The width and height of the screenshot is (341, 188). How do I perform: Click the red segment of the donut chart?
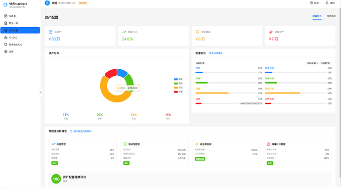point(111,73)
